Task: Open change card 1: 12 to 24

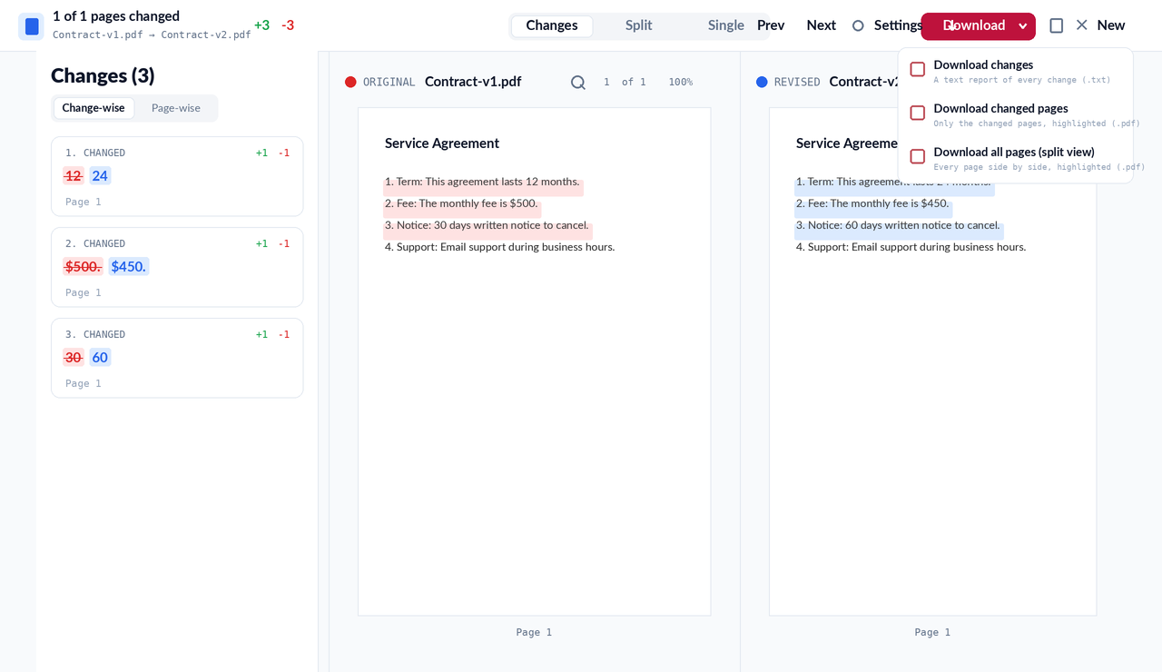Action: pos(177,176)
